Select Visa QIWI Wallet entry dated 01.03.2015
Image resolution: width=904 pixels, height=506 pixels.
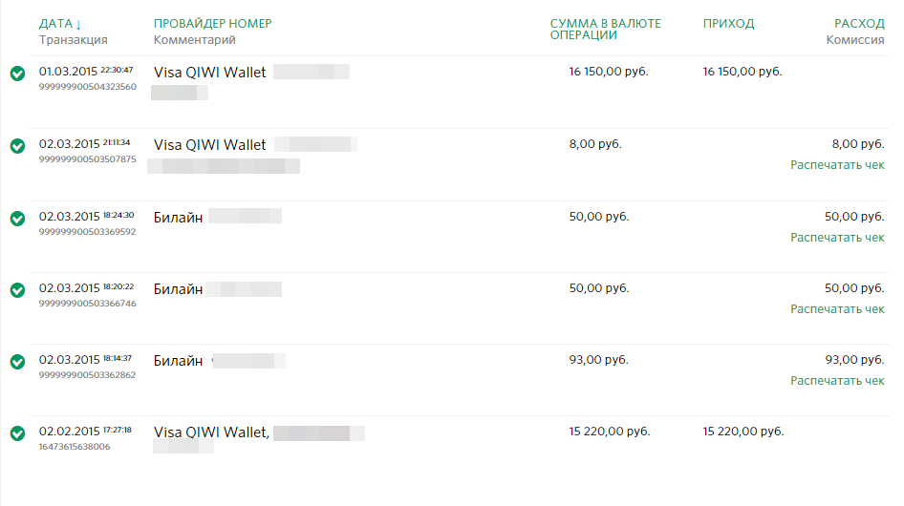tap(210, 72)
